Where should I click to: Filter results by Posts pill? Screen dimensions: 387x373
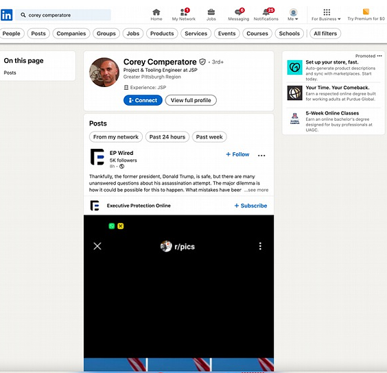[x=38, y=34]
